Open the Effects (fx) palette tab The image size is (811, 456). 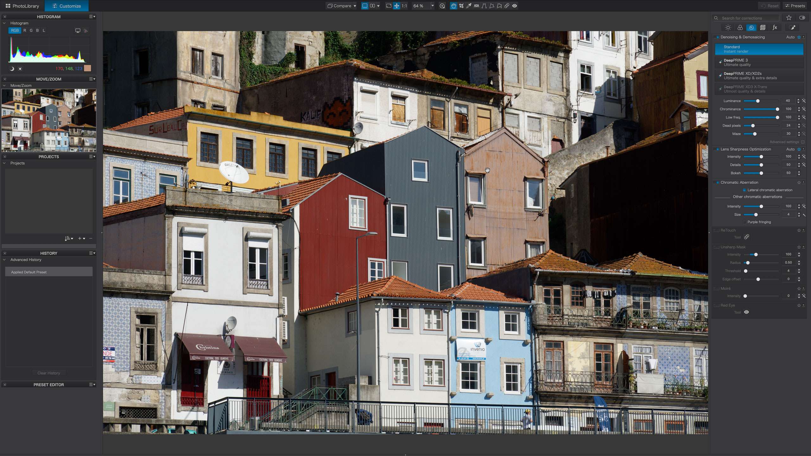tap(775, 28)
